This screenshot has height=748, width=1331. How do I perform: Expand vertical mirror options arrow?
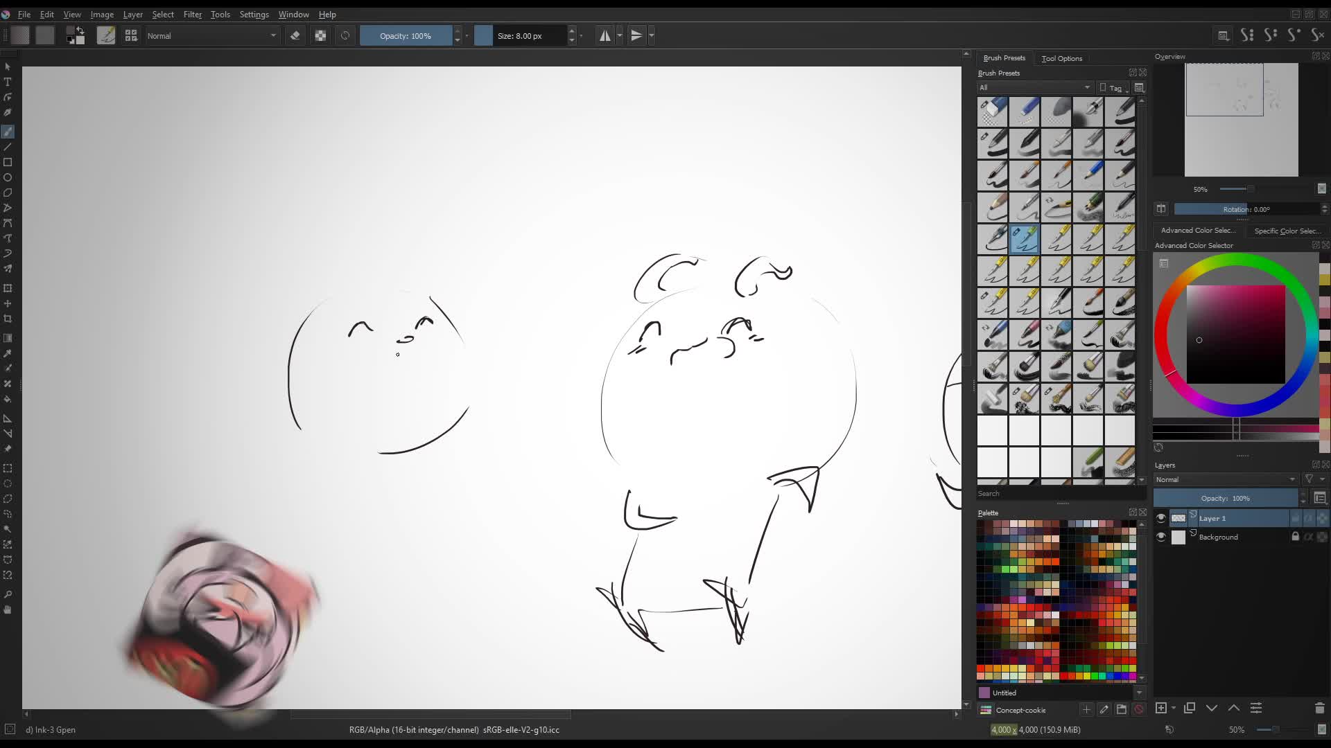tap(652, 35)
